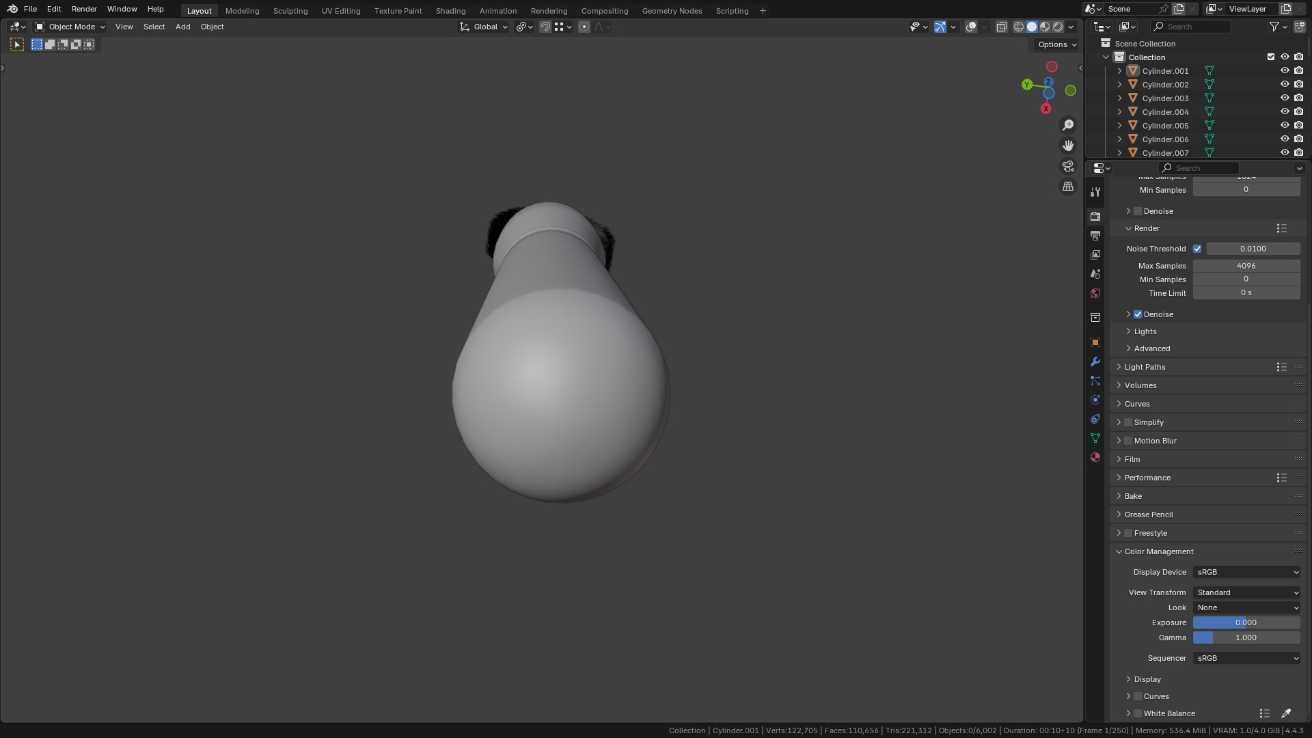Click the pan view hand icon
The width and height of the screenshot is (1312, 738).
click(x=1068, y=146)
